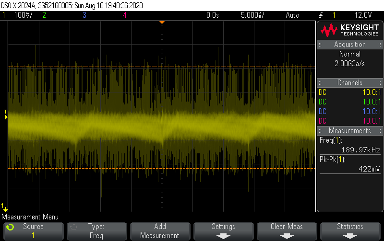Image resolution: width=384 pixels, height=241 pixels.
Task: Click the magenta DC coupling for channel 4
Action: [x=323, y=121]
